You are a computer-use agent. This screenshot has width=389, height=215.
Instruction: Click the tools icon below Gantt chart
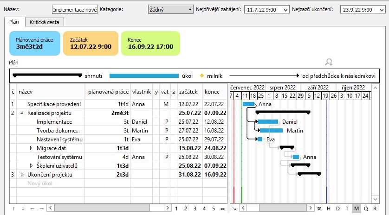coord(319,209)
